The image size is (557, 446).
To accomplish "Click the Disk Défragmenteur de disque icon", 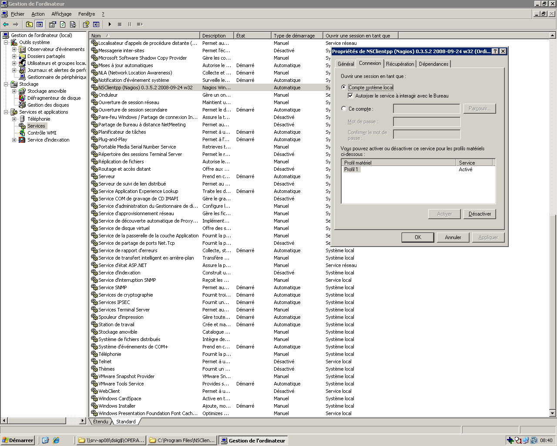I will tap(22, 98).
